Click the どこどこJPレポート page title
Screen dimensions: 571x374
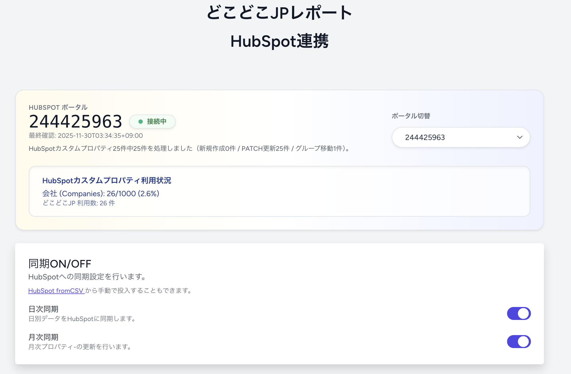pyautogui.click(x=279, y=13)
